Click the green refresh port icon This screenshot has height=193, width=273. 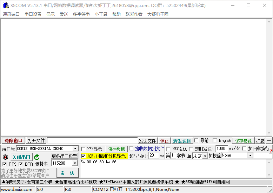[36, 157]
